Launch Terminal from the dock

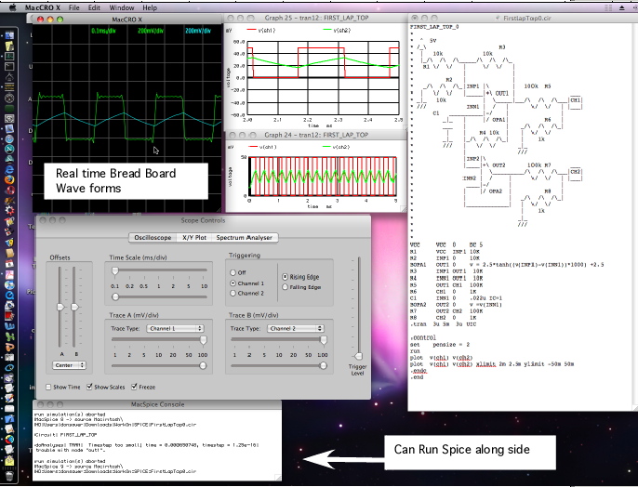(x=8, y=67)
